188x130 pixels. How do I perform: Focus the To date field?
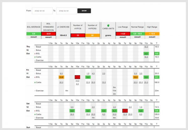coord(66,11)
